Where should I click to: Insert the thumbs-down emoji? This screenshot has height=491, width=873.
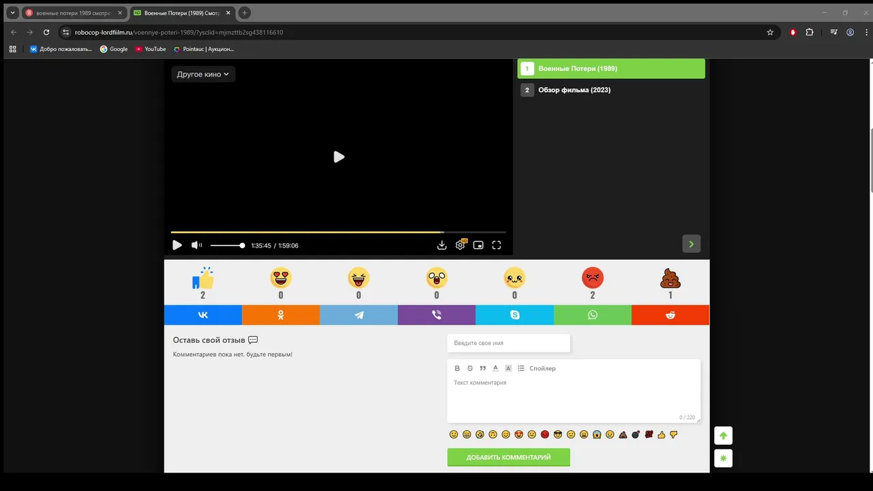pyautogui.click(x=674, y=434)
